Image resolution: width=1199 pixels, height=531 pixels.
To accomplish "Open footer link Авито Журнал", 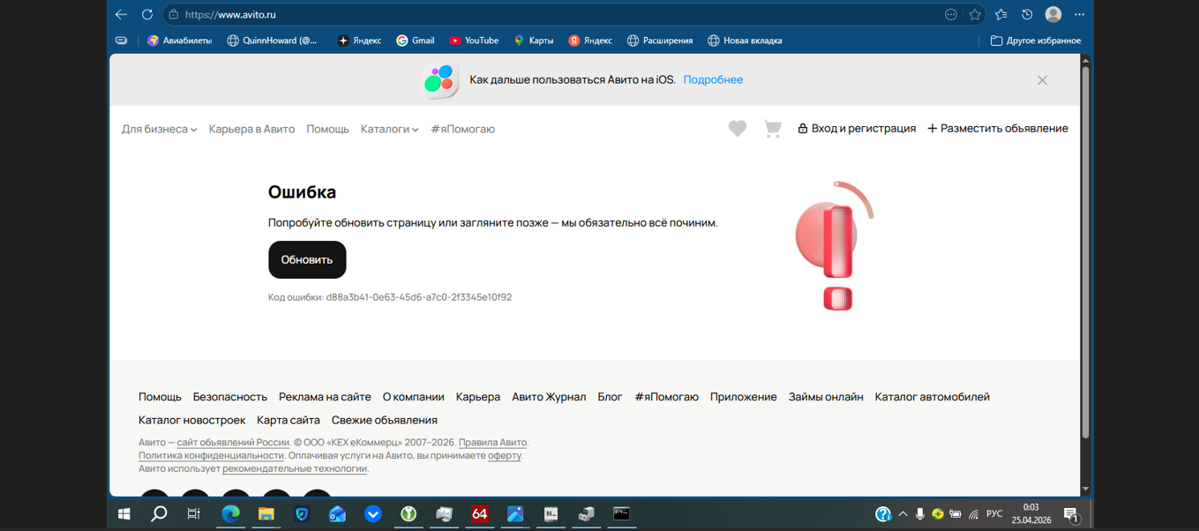I will pyautogui.click(x=549, y=397).
